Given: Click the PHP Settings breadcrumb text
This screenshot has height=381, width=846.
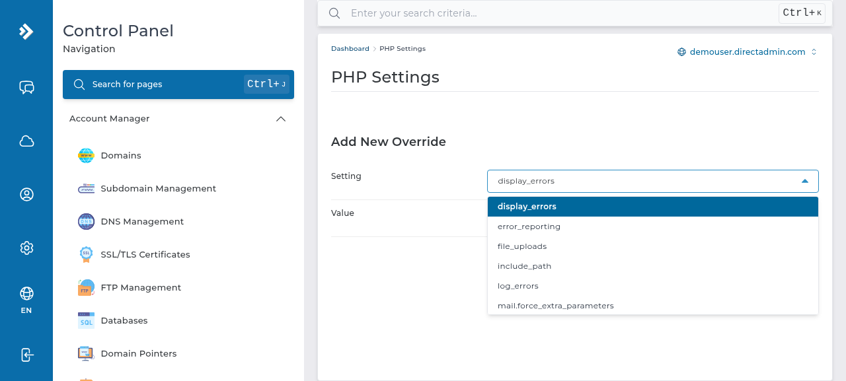Looking at the screenshot, I should [403, 49].
